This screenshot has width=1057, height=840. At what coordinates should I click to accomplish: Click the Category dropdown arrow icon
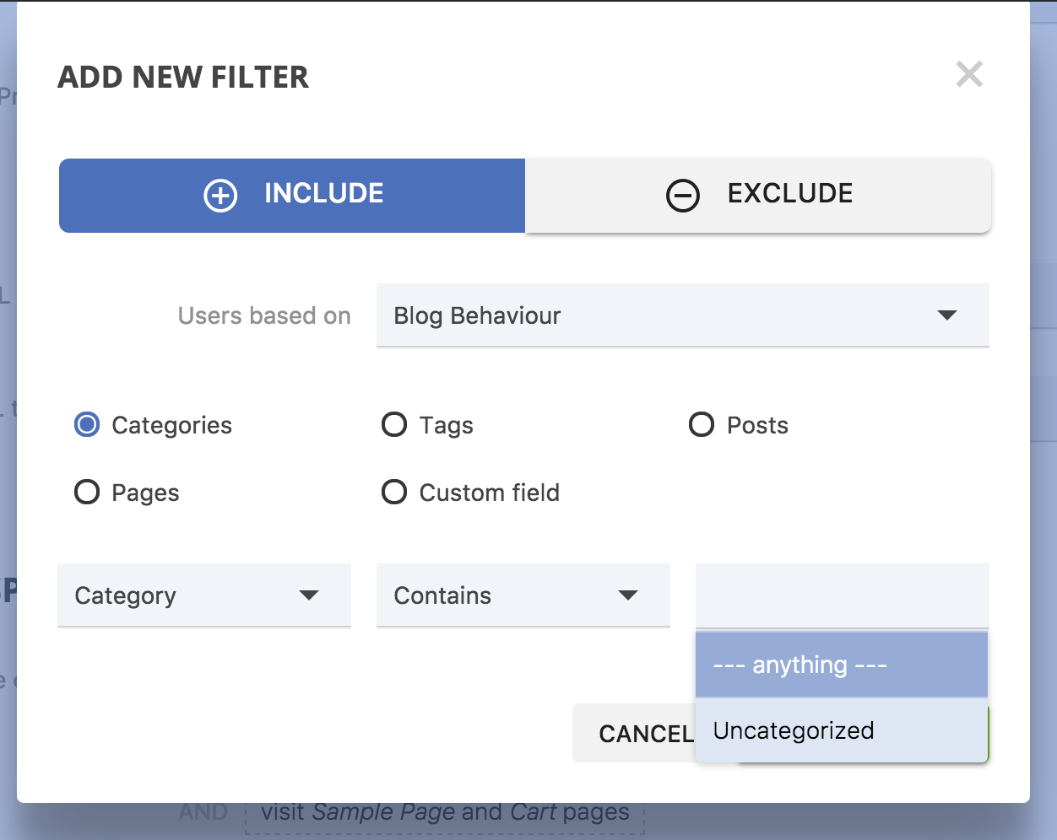click(309, 595)
